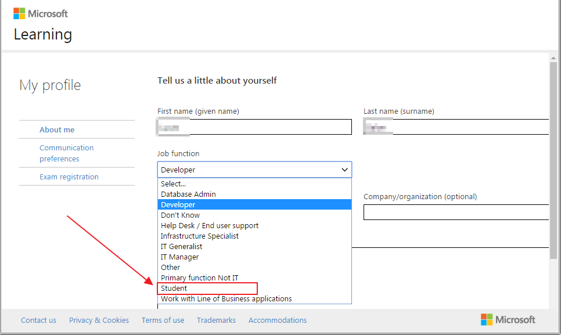Open the Terms of use link
The height and width of the screenshot is (335, 561).
coord(163,320)
